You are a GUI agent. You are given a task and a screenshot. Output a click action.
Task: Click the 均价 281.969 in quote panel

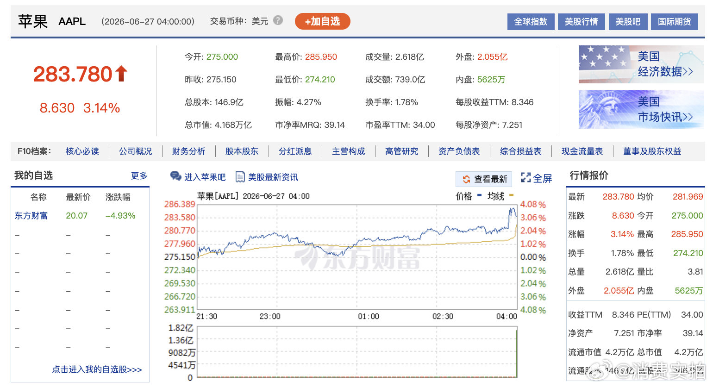[x=688, y=197]
